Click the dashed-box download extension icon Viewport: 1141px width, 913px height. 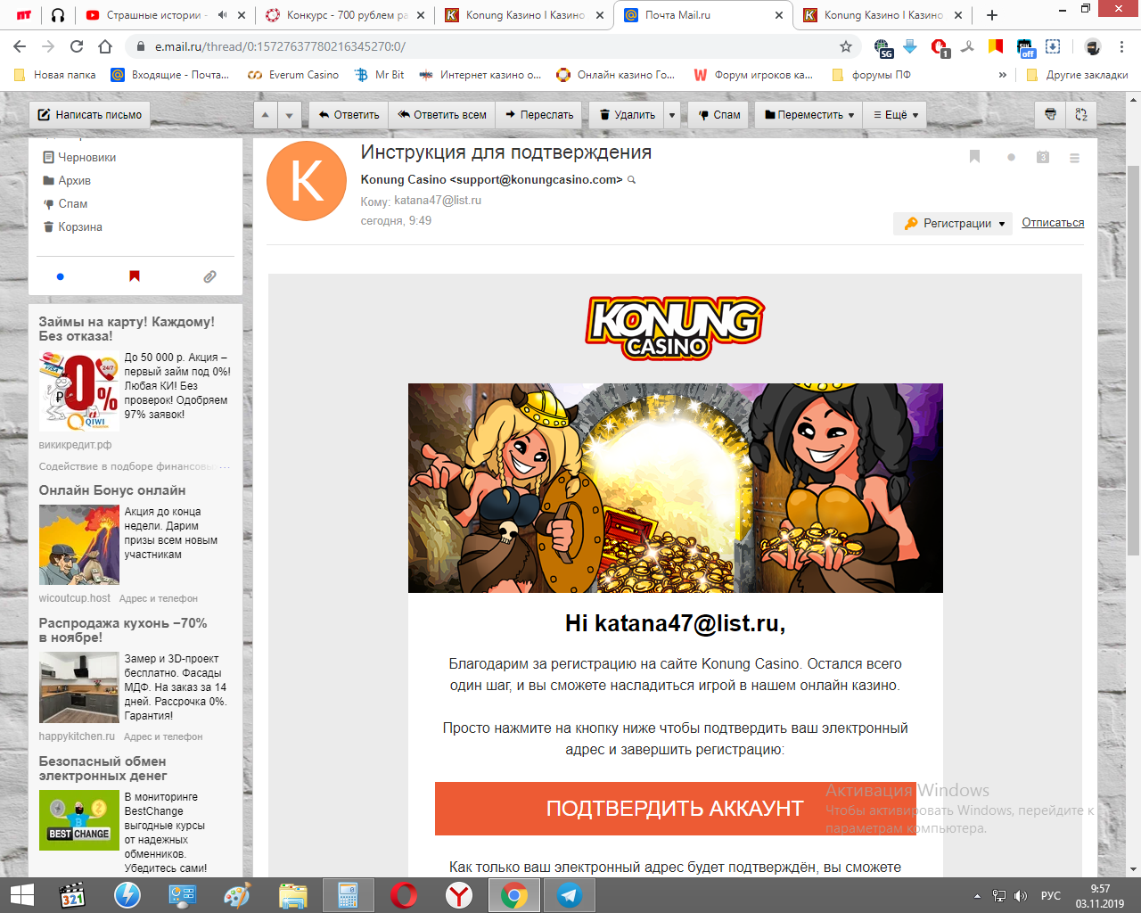pos(1053,46)
